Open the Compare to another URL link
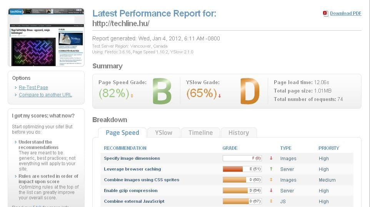Viewport: 370px width, 207px height. point(45,95)
